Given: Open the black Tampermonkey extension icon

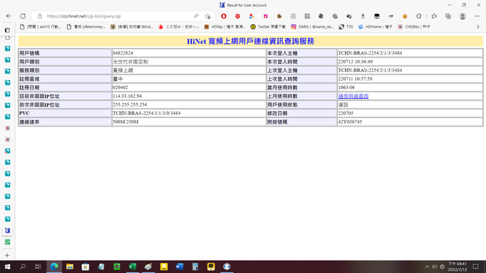Looking at the screenshot, I should click(377, 16).
